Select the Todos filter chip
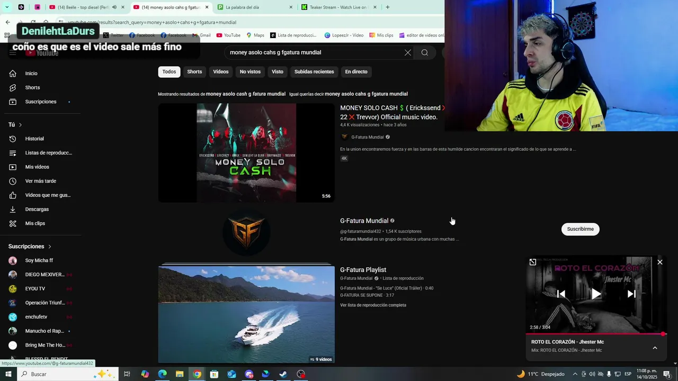The width and height of the screenshot is (678, 381). pyautogui.click(x=169, y=71)
